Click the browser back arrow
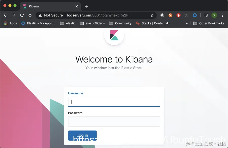The image size is (228, 148). coord(6,15)
